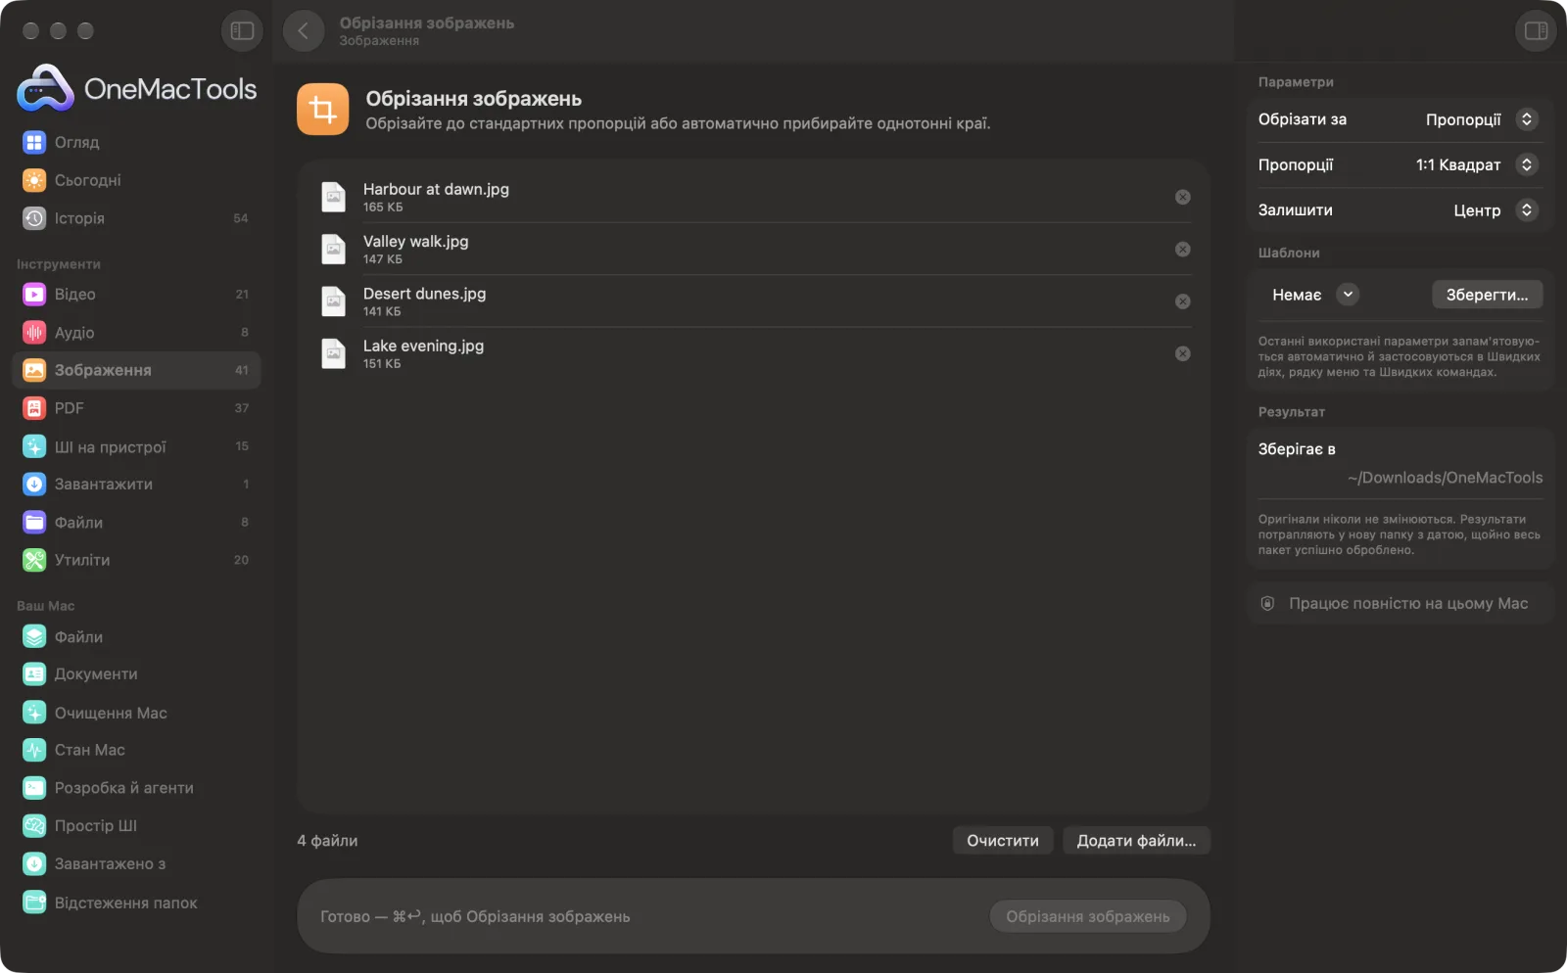This screenshot has width=1567, height=973.
Task: Remove Harbour at dawn.jpg from list
Action: [1183, 197]
